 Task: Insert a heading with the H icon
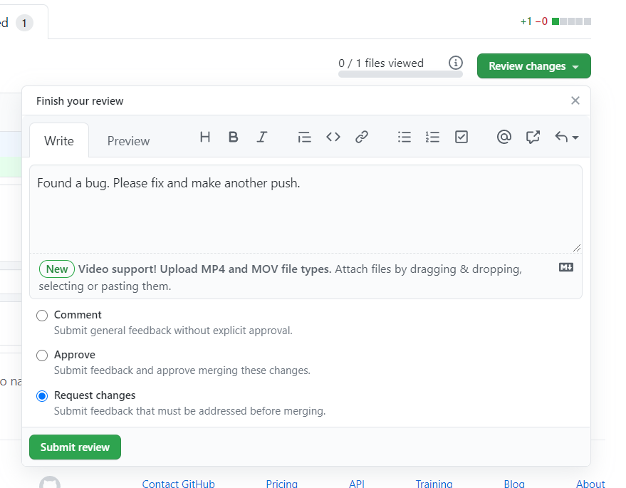click(x=205, y=137)
